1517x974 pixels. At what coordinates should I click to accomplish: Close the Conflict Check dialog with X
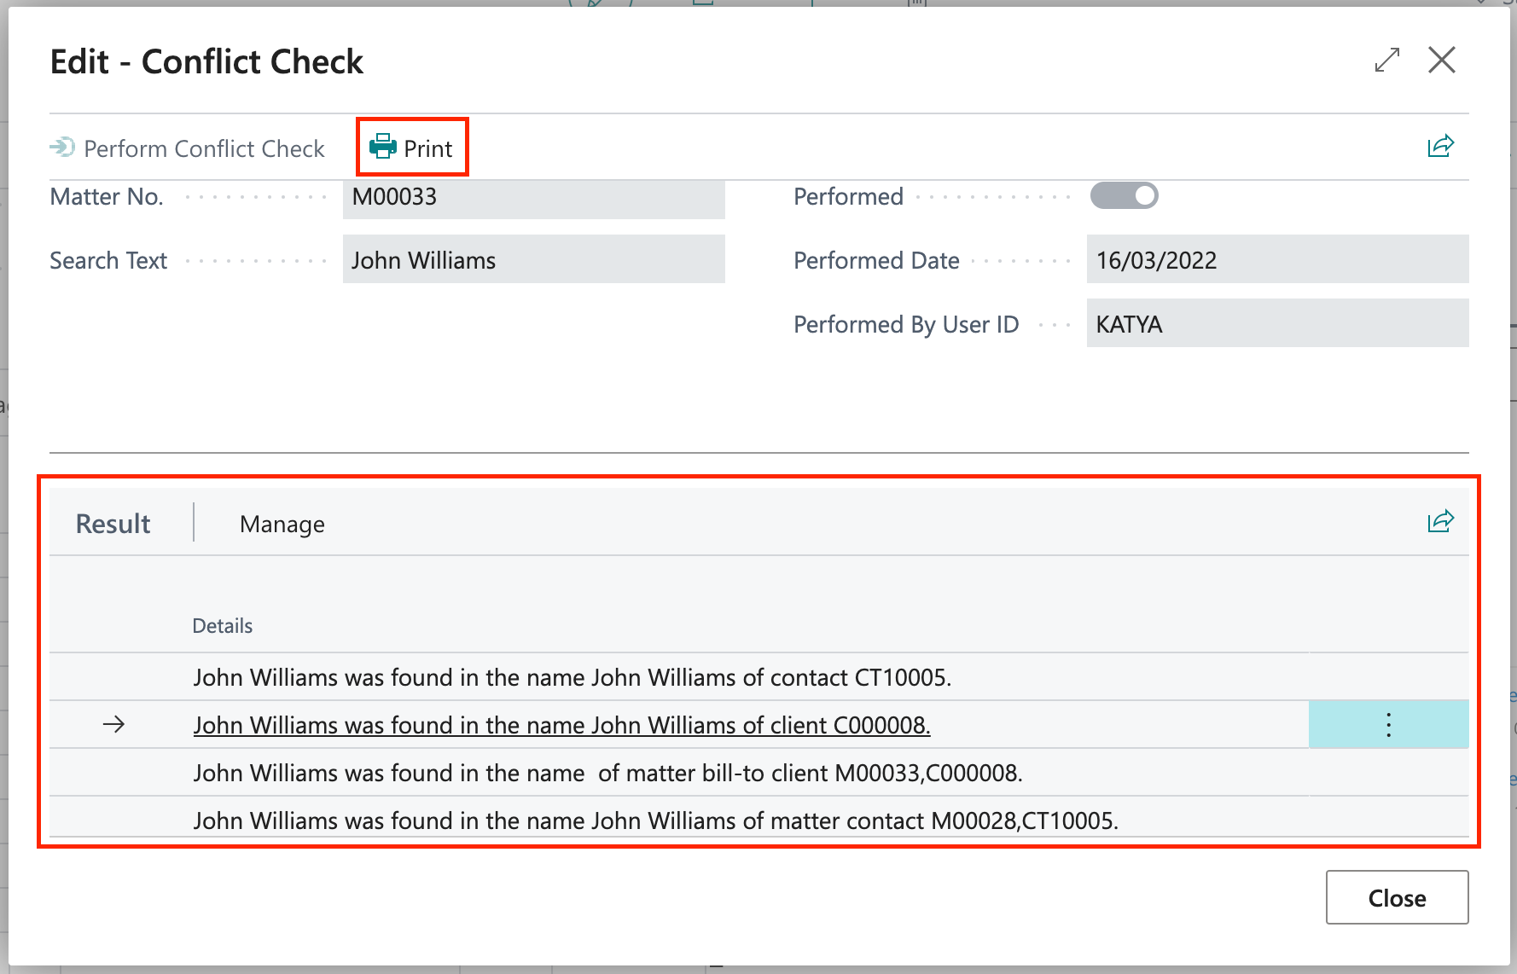pos(1442,60)
